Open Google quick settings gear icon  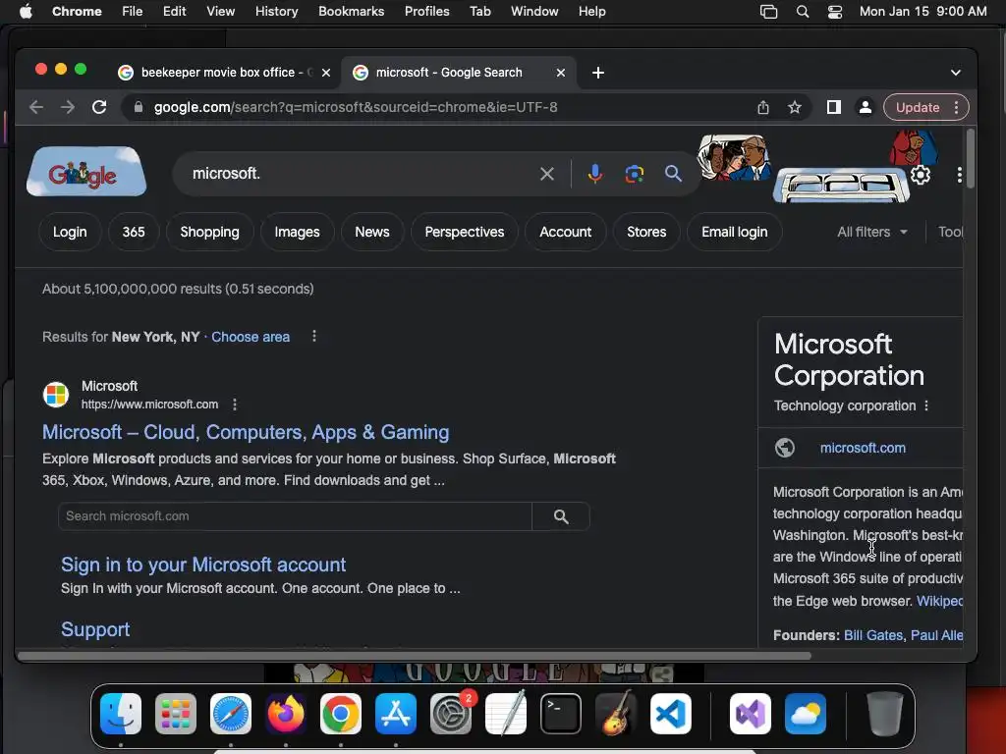(921, 175)
